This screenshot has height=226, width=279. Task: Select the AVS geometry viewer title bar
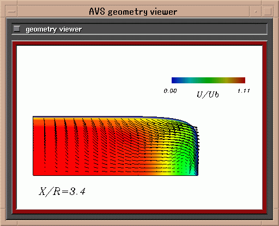(x=134, y=11)
